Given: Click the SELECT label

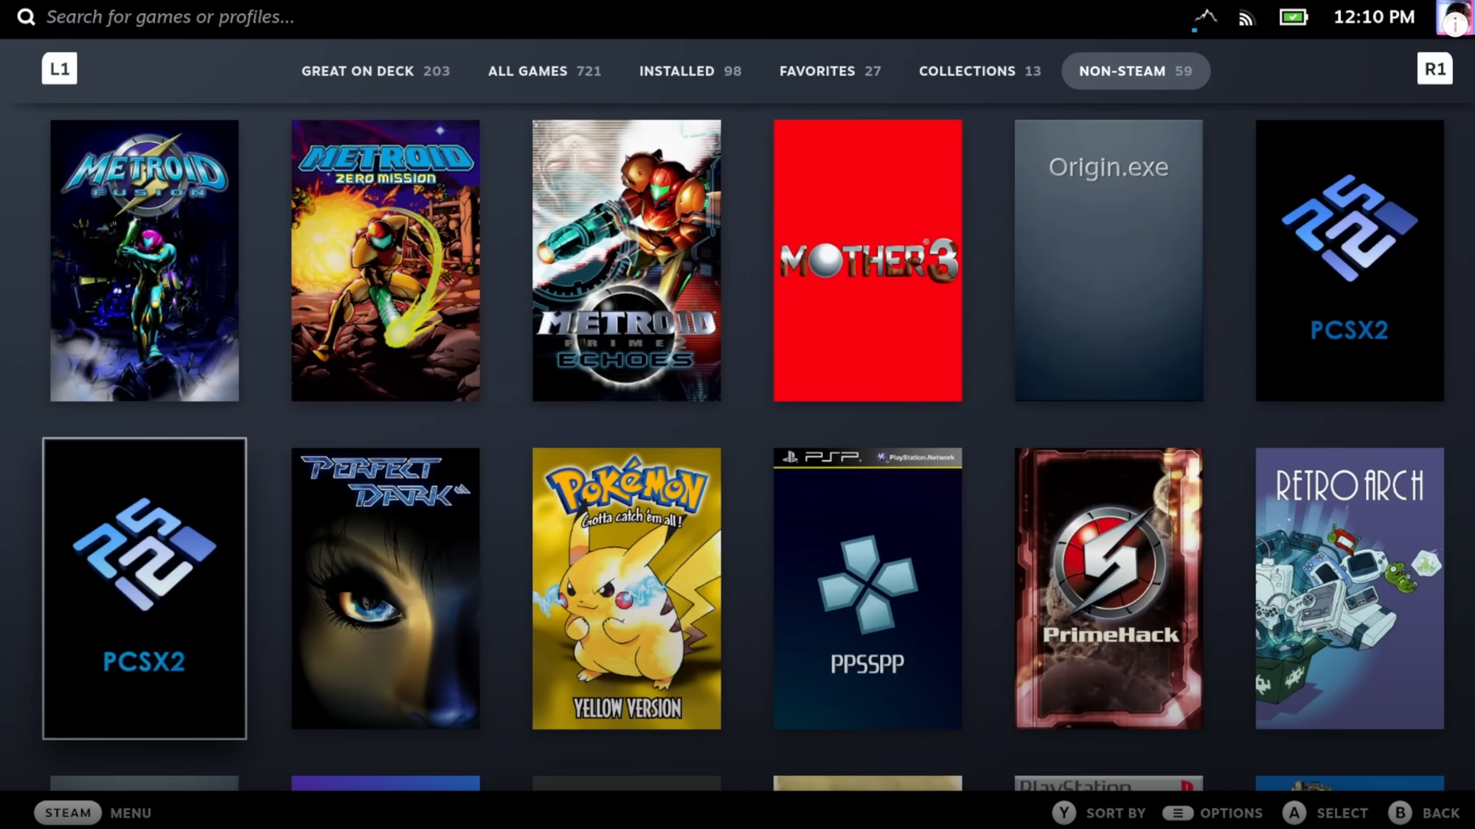Looking at the screenshot, I should (x=1342, y=814).
